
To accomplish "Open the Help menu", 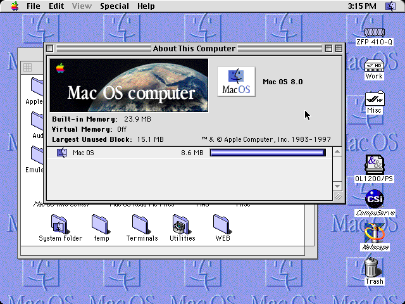I will point(146,6).
